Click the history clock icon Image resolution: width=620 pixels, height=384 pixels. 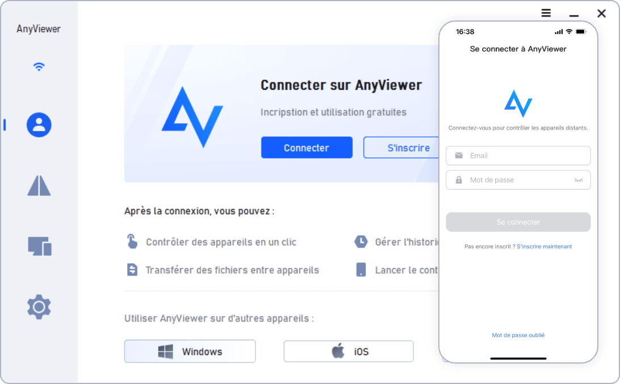coord(361,241)
